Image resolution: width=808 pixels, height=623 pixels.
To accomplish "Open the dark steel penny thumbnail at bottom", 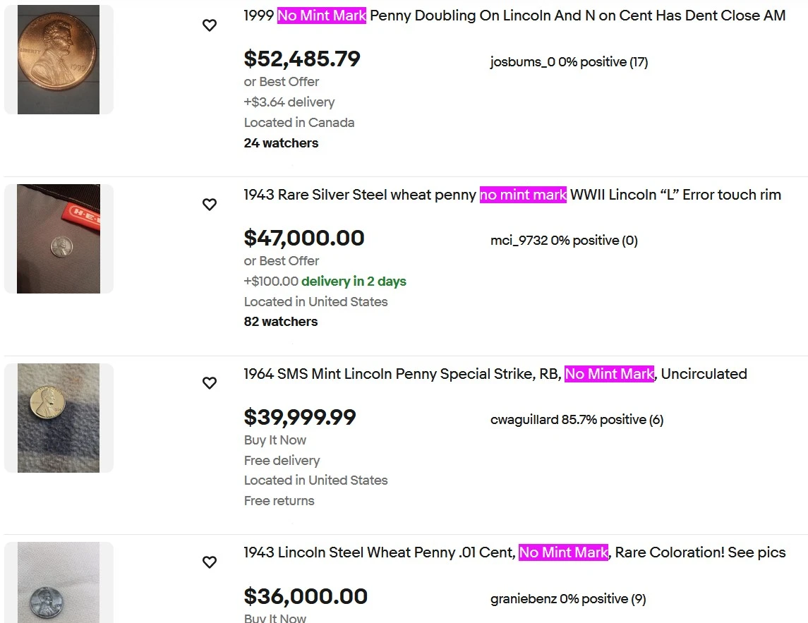I will (x=59, y=582).
